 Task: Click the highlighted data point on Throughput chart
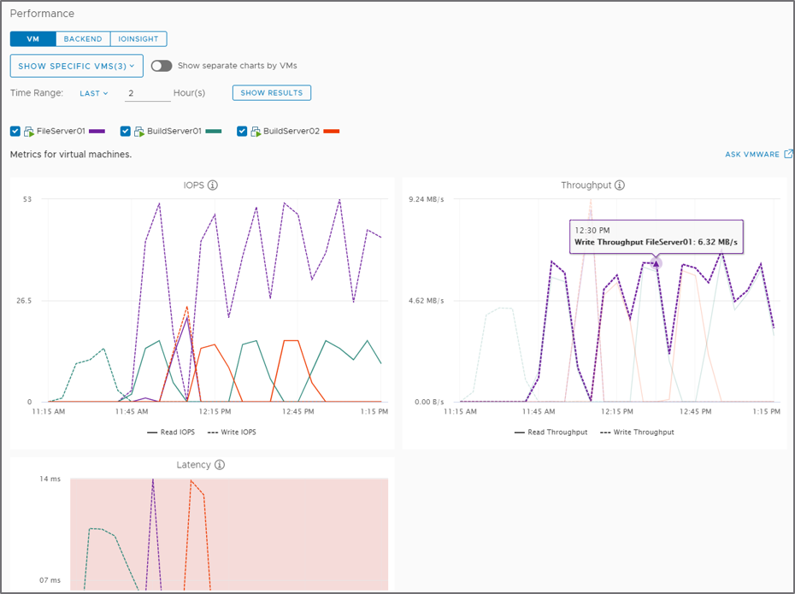pos(656,263)
